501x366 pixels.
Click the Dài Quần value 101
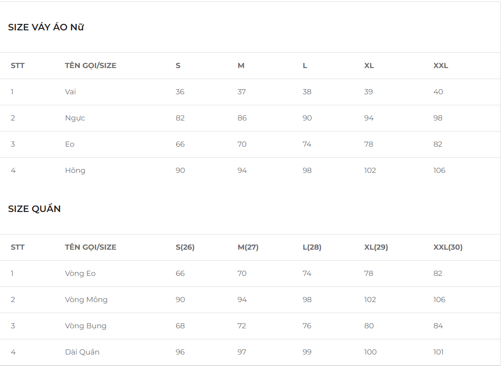click(438, 352)
